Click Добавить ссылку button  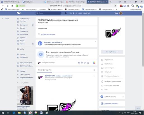tap(110, 97)
